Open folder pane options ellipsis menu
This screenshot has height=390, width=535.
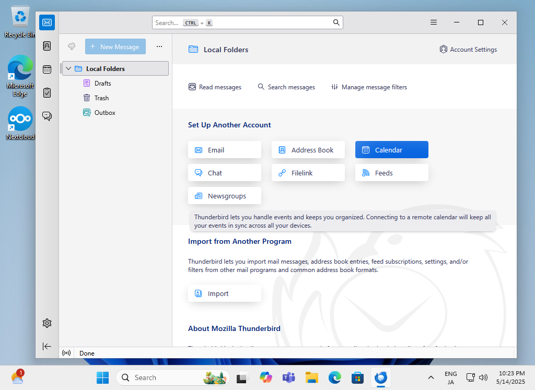159,46
